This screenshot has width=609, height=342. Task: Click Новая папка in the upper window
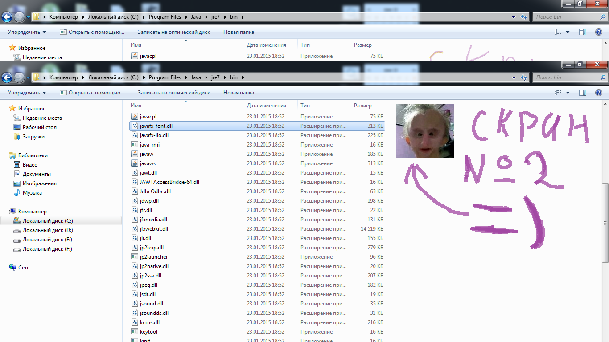[239, 32]
